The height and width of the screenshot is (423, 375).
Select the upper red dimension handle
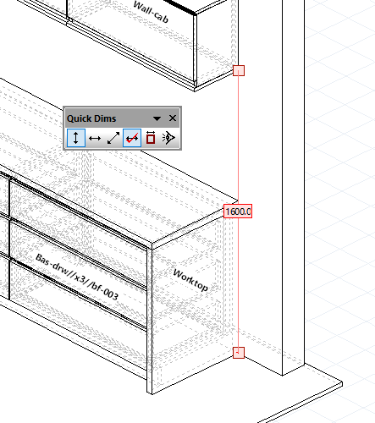click(239, 70)
